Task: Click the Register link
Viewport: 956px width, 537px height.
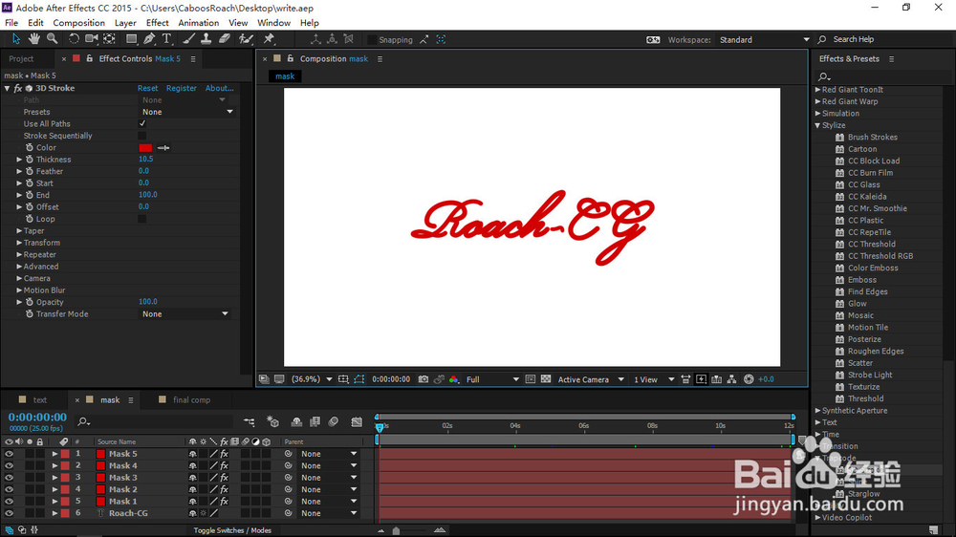Action: (181, 88)
